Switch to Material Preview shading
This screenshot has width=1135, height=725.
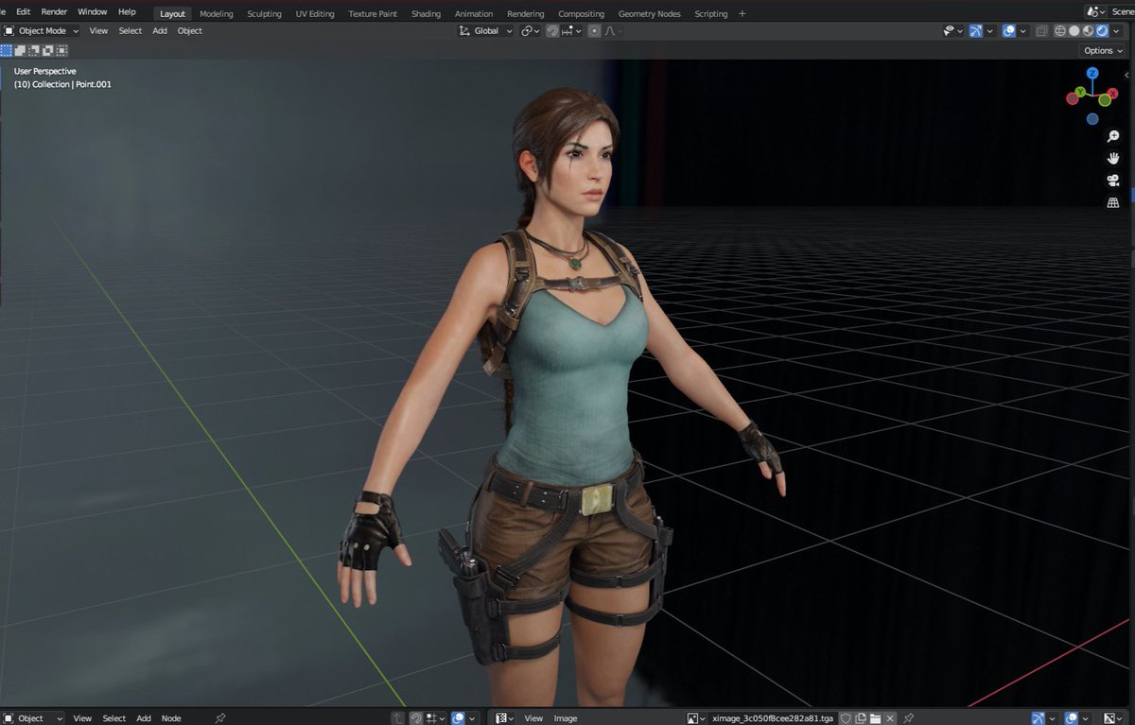tap(1088, 31)
